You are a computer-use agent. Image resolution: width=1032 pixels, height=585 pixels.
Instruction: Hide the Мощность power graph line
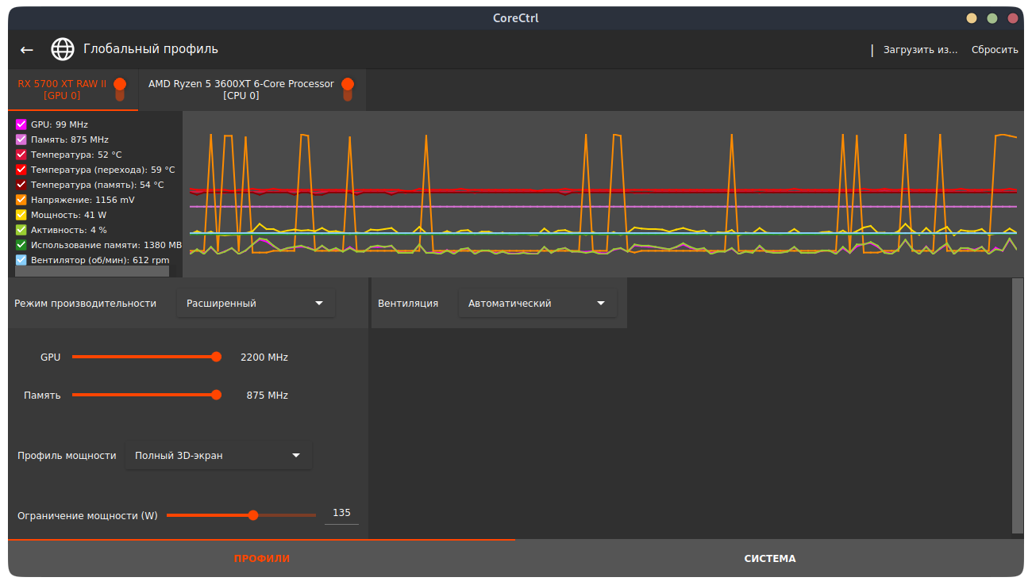(x=21, y=215)
